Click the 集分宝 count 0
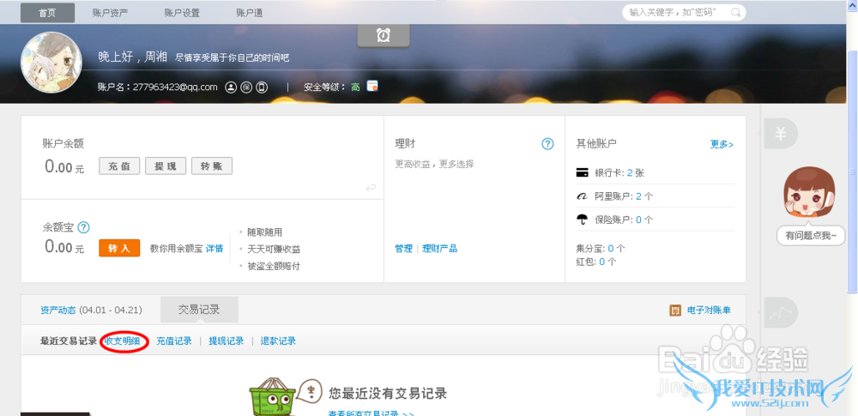Screen dimensions: 858x416 point(611,249)
